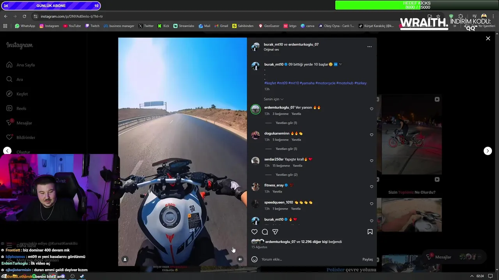Close the Instagram post overlay

pos(488,38)
